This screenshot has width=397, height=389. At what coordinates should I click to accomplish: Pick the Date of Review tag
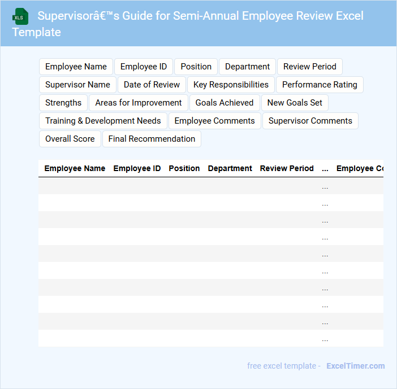(152, 85)
